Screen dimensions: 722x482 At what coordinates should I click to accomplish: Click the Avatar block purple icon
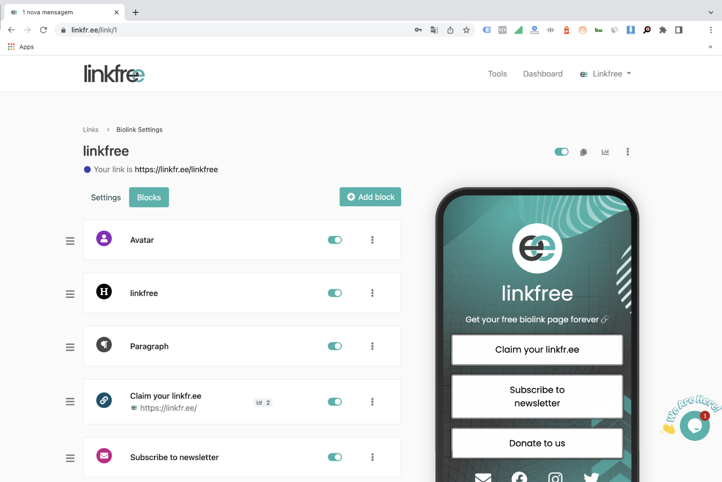[x=104, y=239]
